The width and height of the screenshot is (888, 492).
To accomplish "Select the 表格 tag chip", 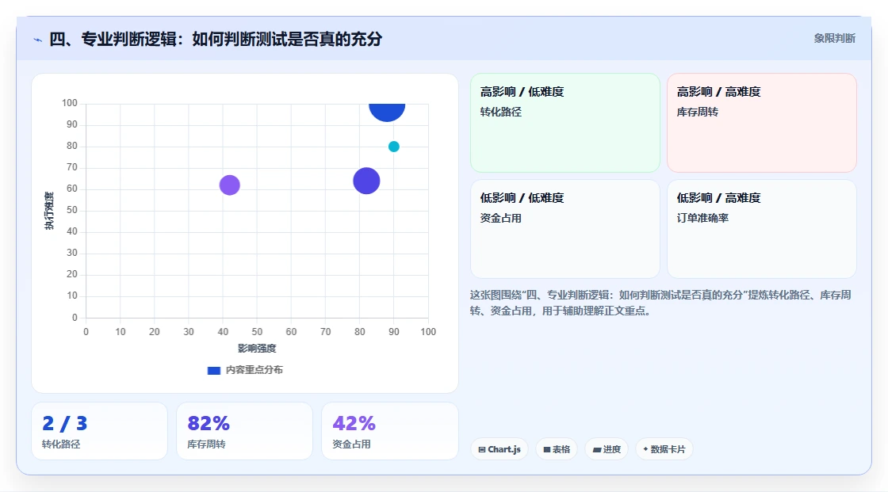I will pyautogui.click(x=557, y=449).
